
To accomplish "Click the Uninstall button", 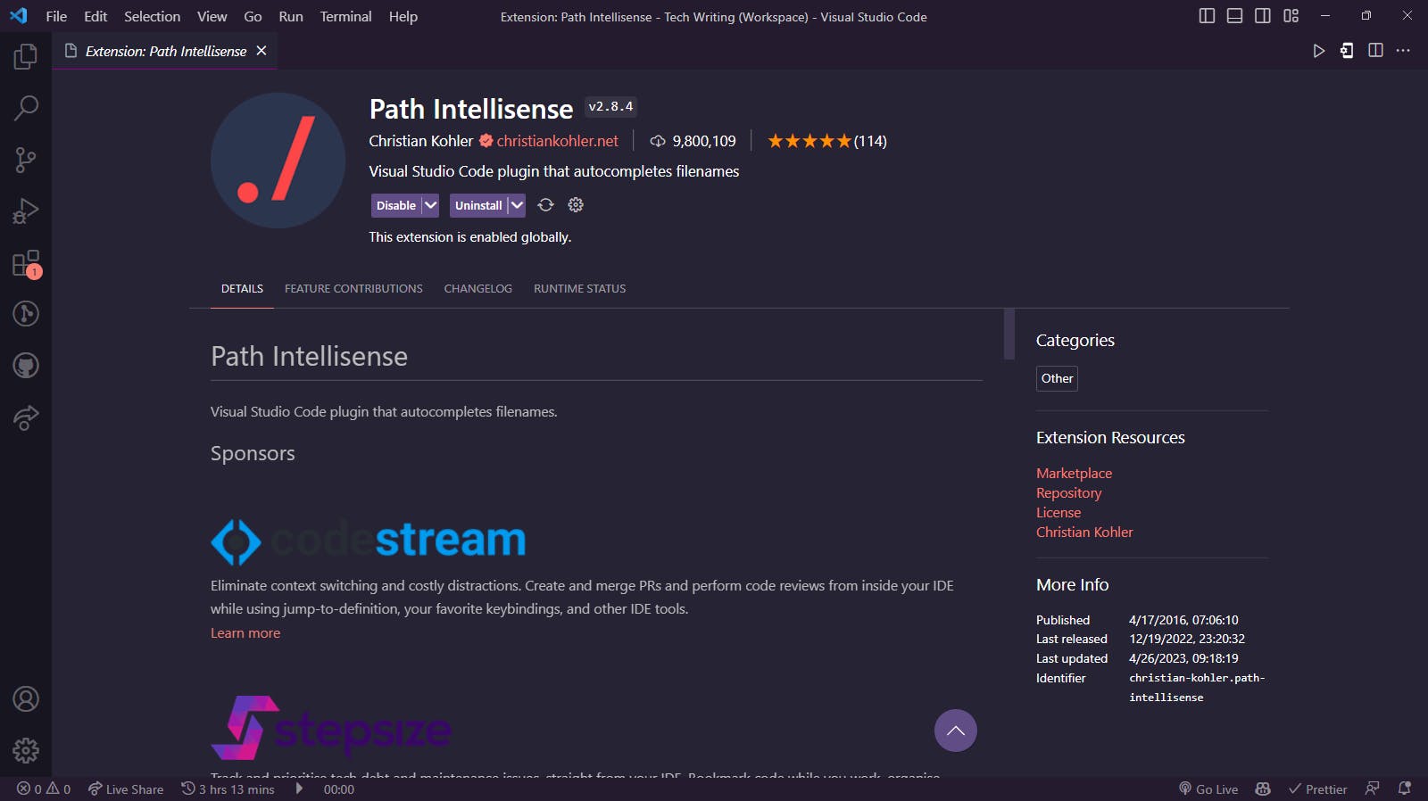I will (478, 205).
